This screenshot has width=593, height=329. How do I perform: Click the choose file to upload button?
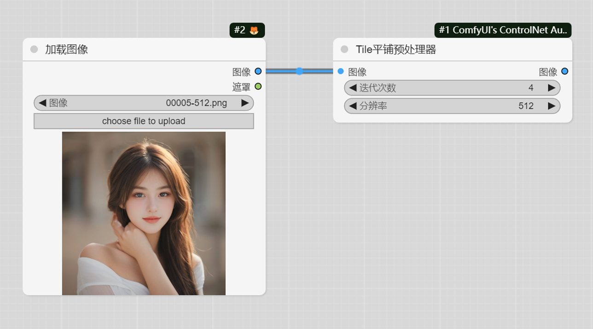[x=143, y=121]
